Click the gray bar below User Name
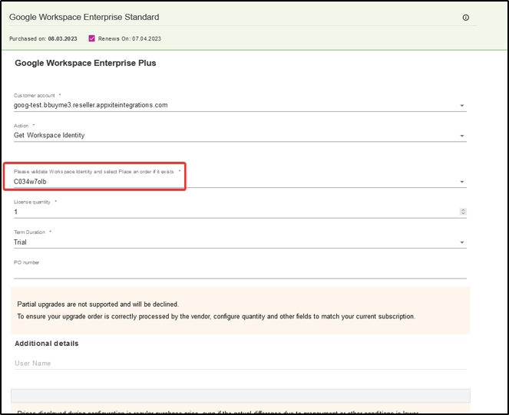The height and width of the screenshot is (415, 509). 240,396
